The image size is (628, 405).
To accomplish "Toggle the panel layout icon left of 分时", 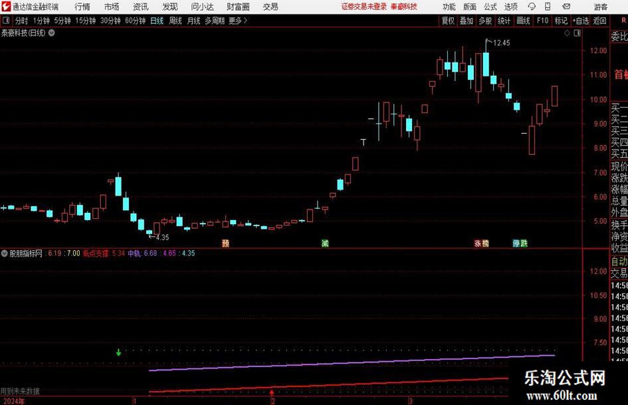I will pyautogui.click(x=5, y=21).
